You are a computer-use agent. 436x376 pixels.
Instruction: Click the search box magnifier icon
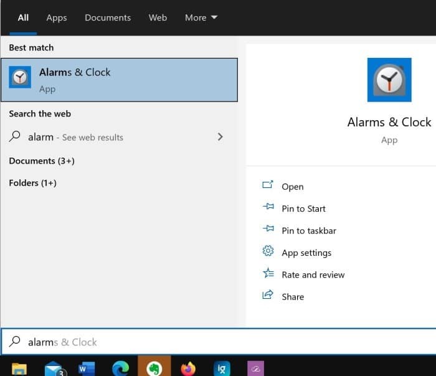(14, 342)
